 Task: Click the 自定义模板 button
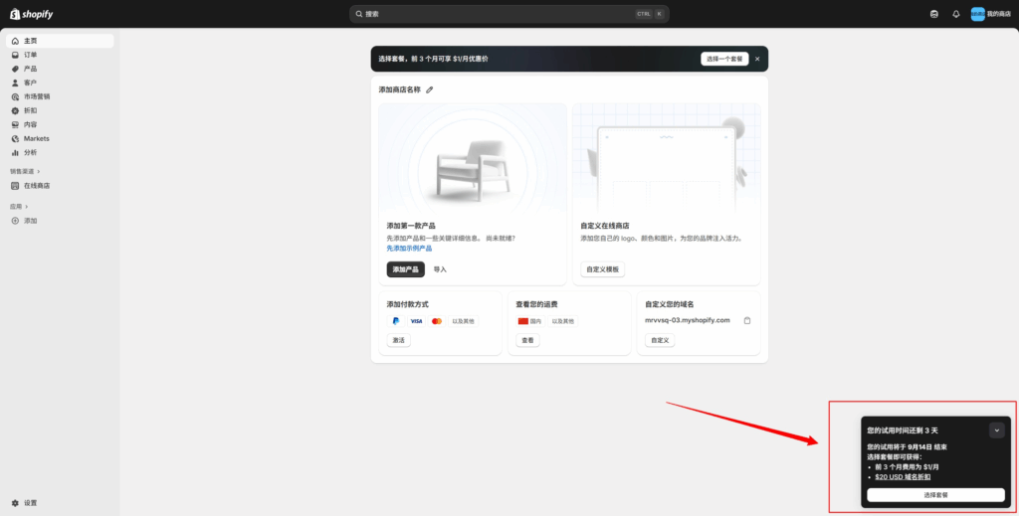602,269
